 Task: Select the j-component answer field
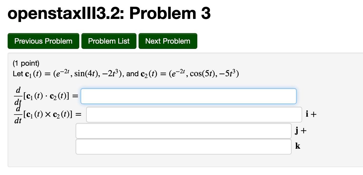pos(183,131)
